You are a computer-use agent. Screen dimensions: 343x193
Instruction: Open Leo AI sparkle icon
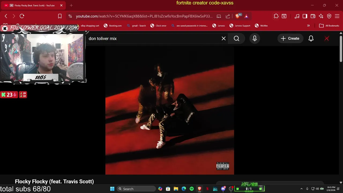(321, 16)
